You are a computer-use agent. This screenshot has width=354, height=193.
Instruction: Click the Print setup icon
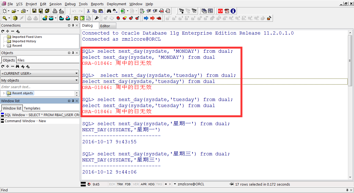[61, 11]
